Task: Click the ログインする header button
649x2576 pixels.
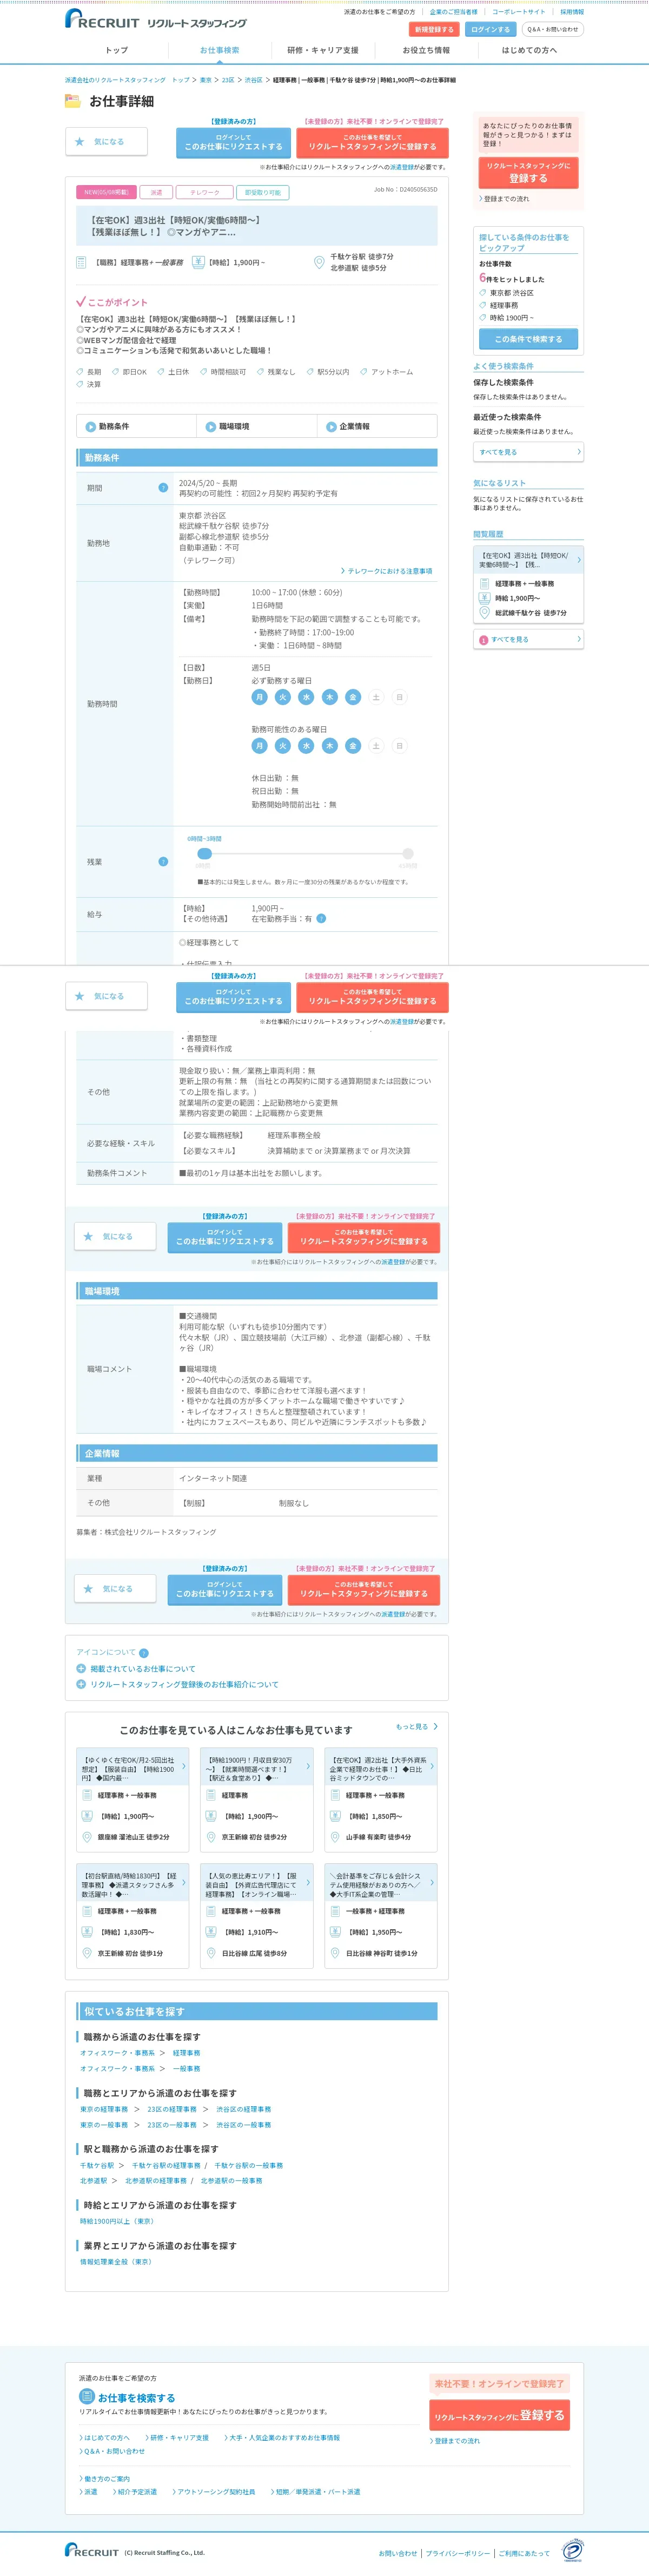Action: (x=490, y=29)
